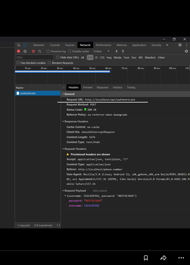
Task: Click the 200 OK status code
Action: pos(92,110)
